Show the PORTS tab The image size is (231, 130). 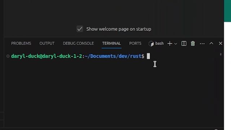pyautogui.click(x=135, y=43)
